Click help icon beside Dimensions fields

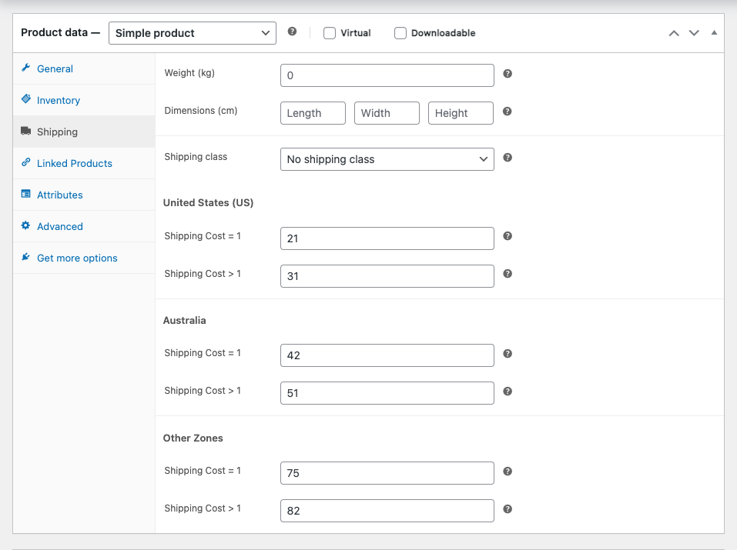(508, 112)
